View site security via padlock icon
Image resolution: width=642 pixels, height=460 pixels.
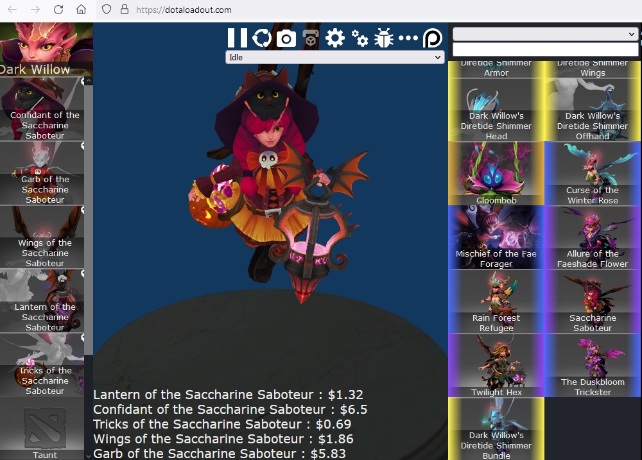coord(125,10)
